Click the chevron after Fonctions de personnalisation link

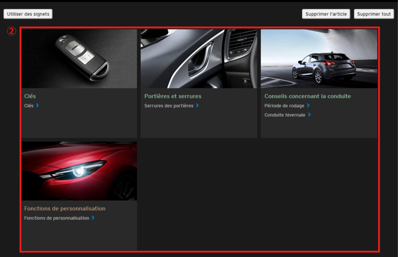93,218
